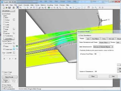Click the New Layout icon in toolbar
The image size is (121, 91).
point(4,8)
